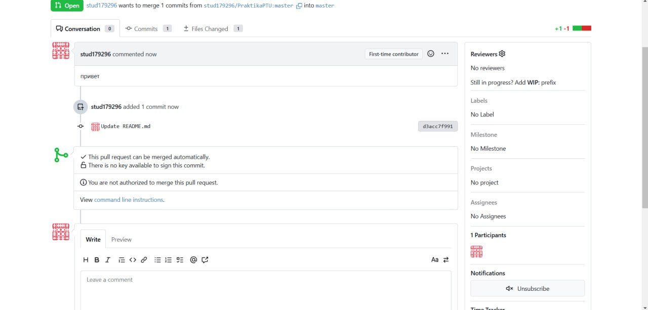The height and width of the screenshot is (310, 648).
Task: Mention a user with the @ icon
Action: [x=193, y=260]
